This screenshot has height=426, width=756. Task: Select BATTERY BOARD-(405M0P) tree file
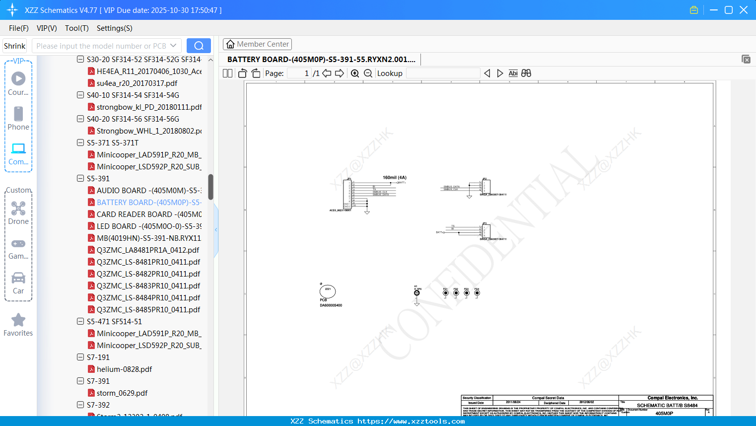pos(149,202)
